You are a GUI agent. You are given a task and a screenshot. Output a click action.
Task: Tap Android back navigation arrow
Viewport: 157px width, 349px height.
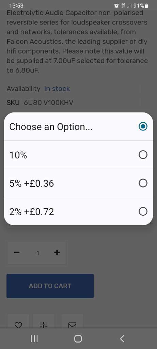(x=122, y=338)
